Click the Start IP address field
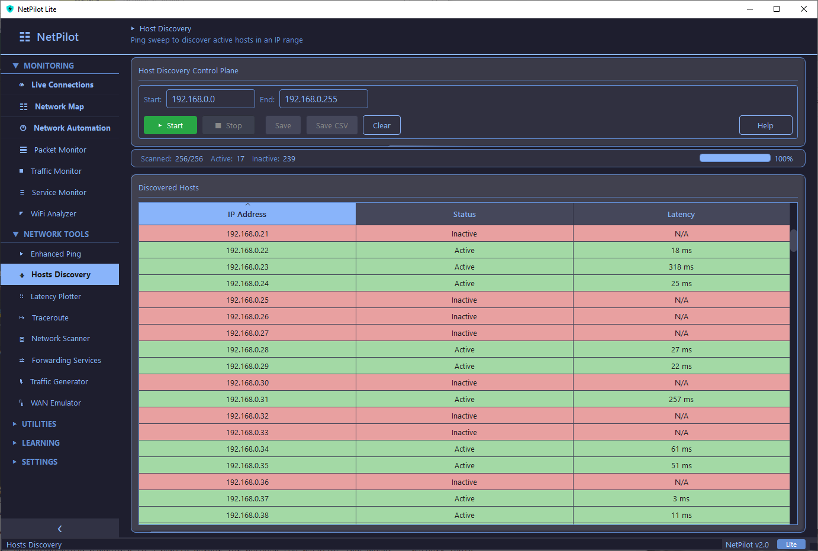 point(210,99)
